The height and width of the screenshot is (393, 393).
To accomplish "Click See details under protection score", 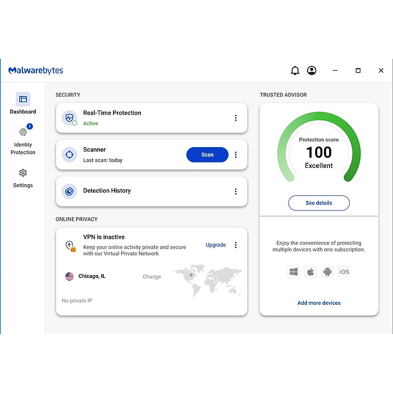I will (319, 203).
